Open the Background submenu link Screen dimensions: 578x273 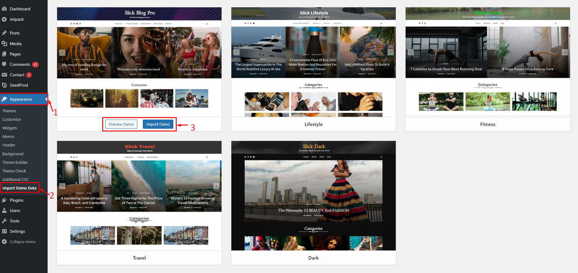(13, 154)
